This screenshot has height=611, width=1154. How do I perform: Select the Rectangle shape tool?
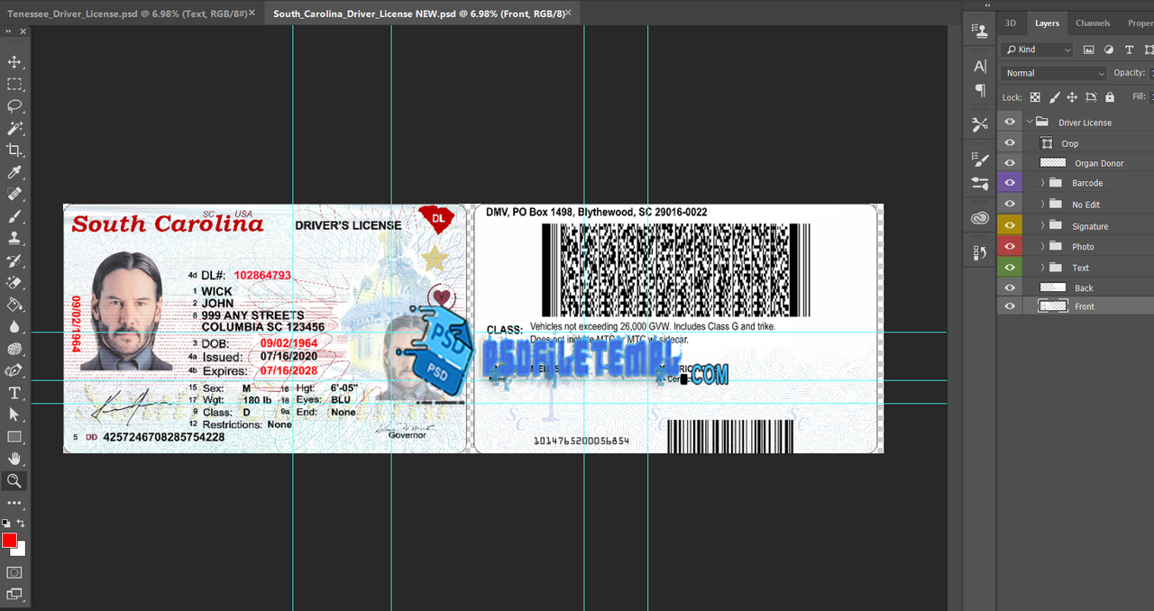[14, 437]
